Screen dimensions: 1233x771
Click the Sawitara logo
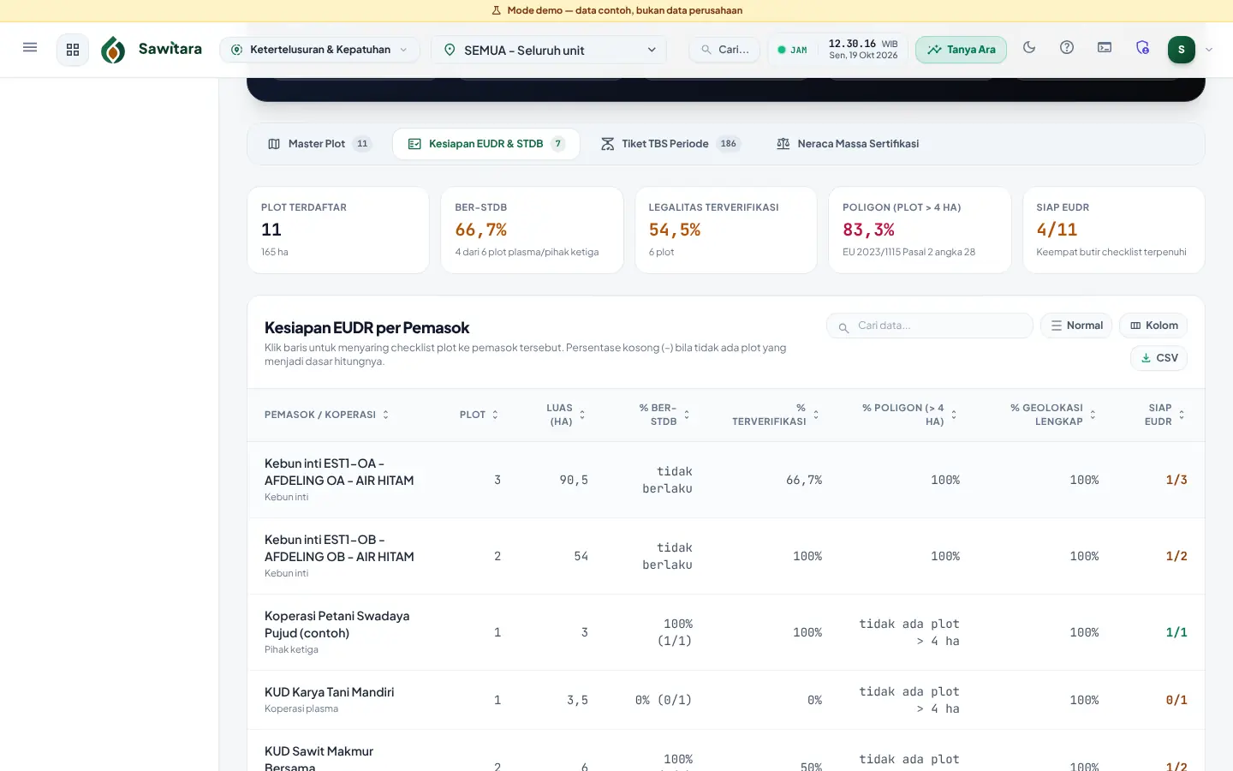coord(151,50)
